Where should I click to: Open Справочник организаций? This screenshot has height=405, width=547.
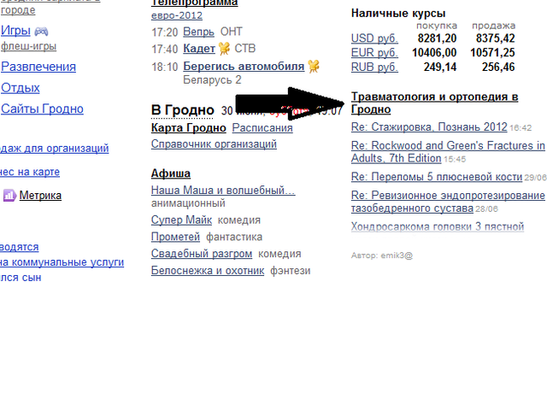click(214, 144)
